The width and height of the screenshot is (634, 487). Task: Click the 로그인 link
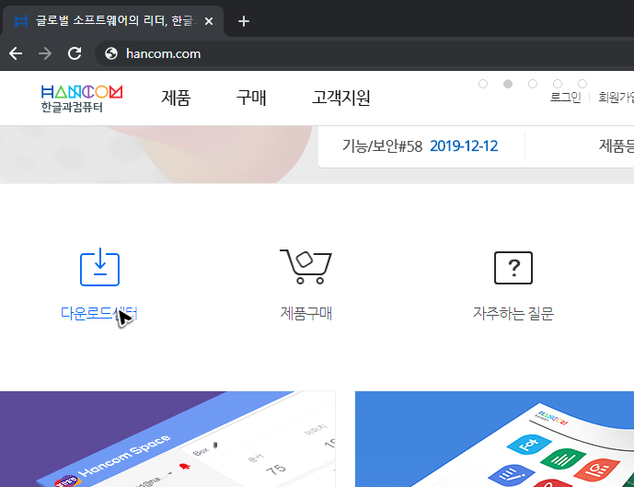tap(565, 97)
